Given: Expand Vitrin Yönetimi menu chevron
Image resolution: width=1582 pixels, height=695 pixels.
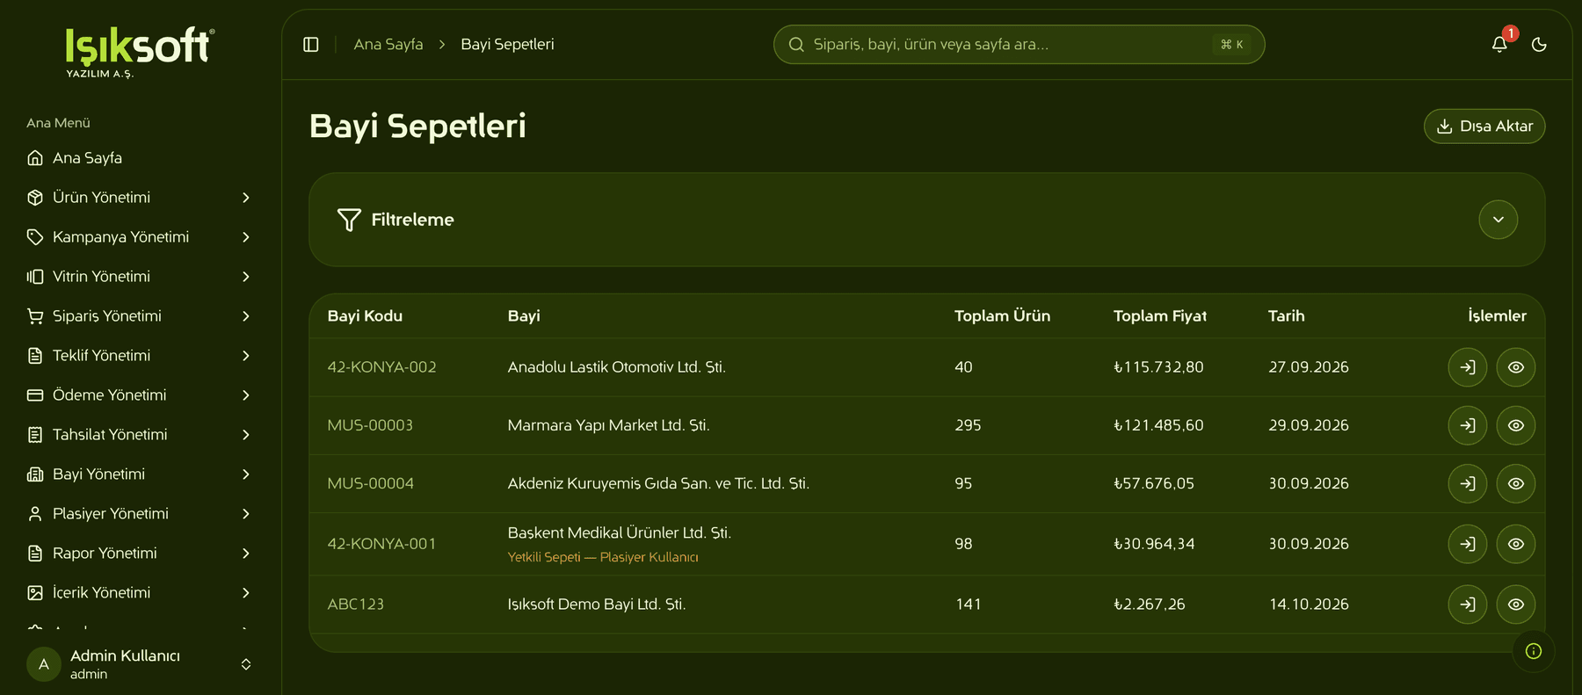Looking at the screenshot, I should point(246,277).
